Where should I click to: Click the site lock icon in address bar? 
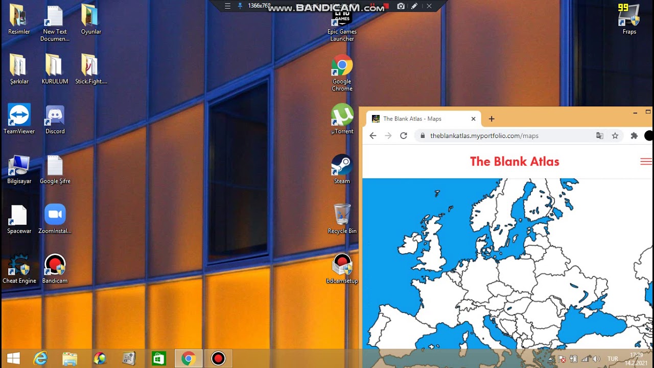422,135
